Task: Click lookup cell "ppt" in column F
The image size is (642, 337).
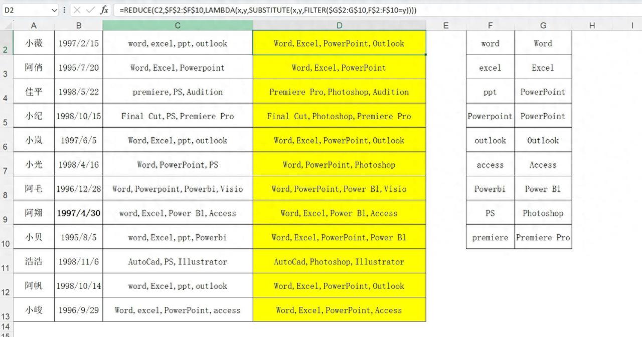Action: 490,92
